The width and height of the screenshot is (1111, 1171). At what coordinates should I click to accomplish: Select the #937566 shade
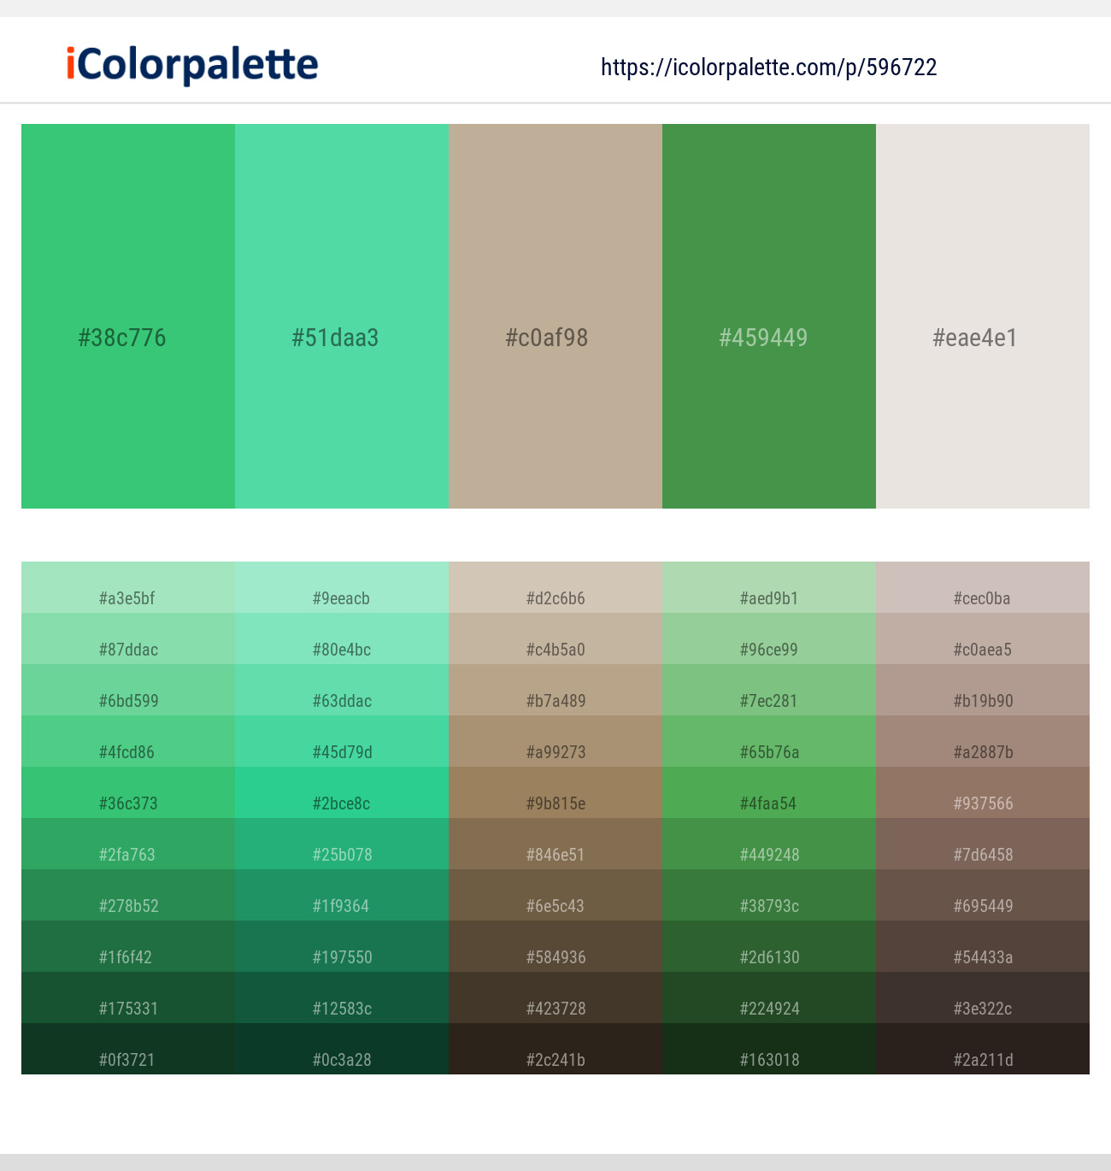[x=983, y=793]
